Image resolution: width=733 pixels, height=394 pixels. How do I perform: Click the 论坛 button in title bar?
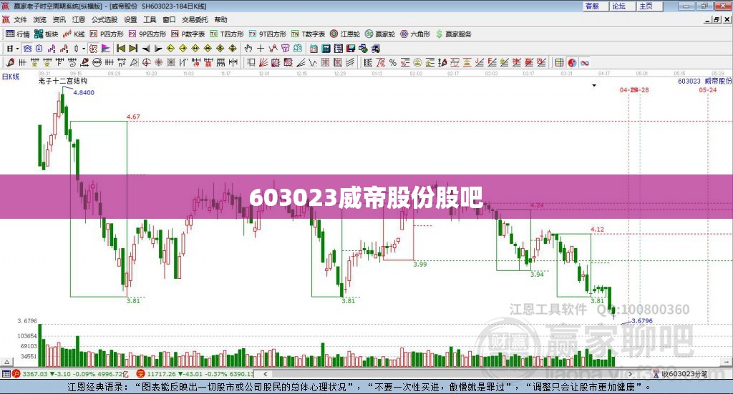[x=621, y=6]
